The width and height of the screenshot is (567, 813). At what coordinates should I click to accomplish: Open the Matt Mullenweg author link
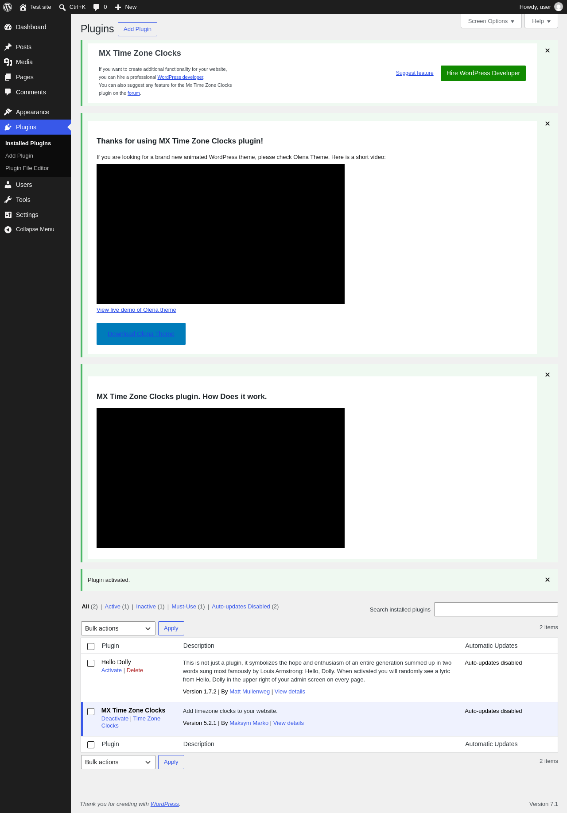point(249,692)
